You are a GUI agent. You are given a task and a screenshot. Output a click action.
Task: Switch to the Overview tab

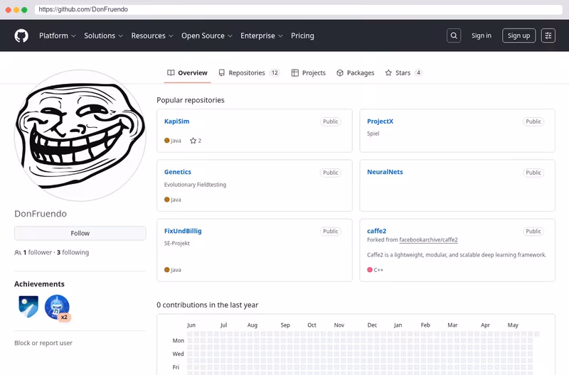(x=187, y=73)
